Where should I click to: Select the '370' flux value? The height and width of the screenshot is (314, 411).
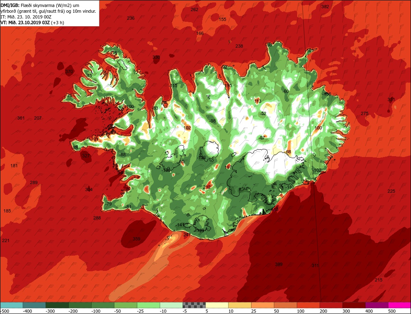point(69,72)
